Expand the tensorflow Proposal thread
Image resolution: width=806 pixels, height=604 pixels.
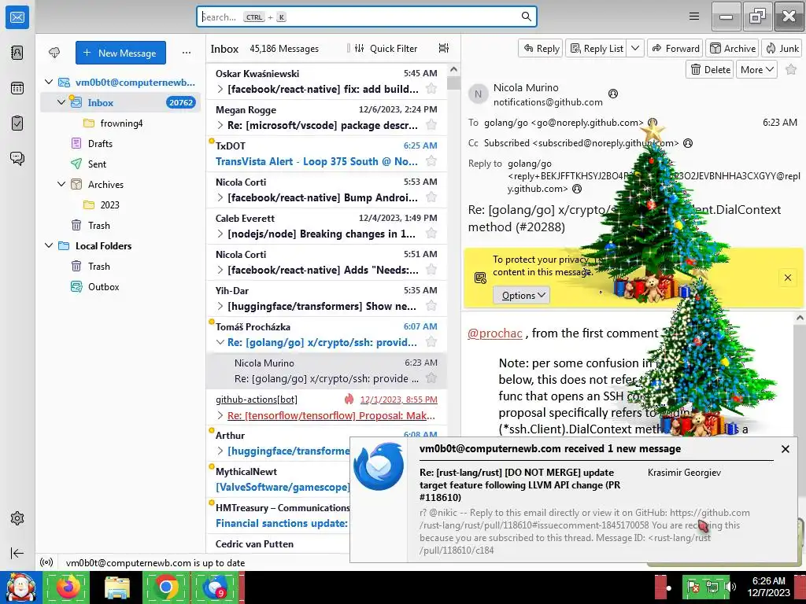[x=220, y=415]
